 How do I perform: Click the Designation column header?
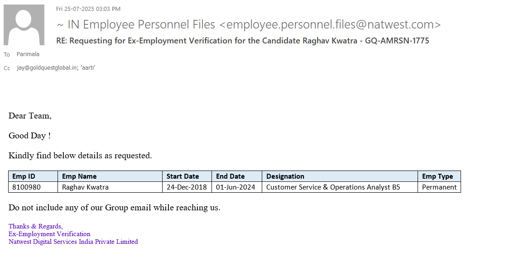[x=285, y=176]
